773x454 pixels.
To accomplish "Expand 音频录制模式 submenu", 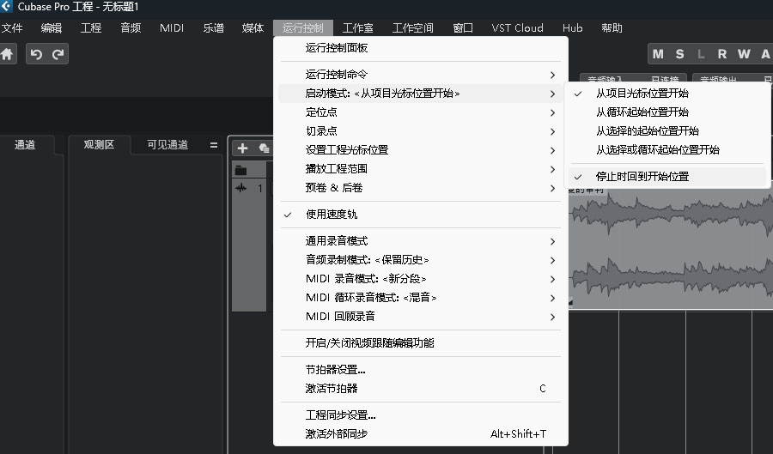I will 421,259.
